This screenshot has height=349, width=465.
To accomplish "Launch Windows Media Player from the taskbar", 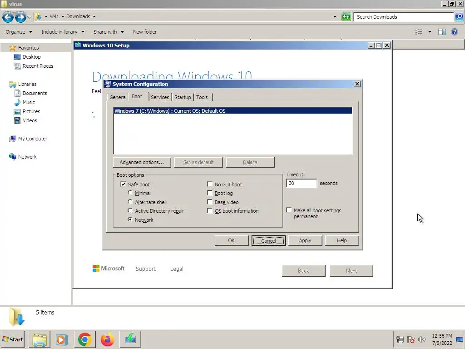I will point(62,339).
